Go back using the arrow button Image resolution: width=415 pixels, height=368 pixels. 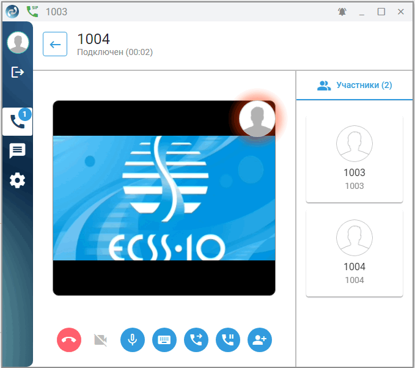(x=55, y=44)
